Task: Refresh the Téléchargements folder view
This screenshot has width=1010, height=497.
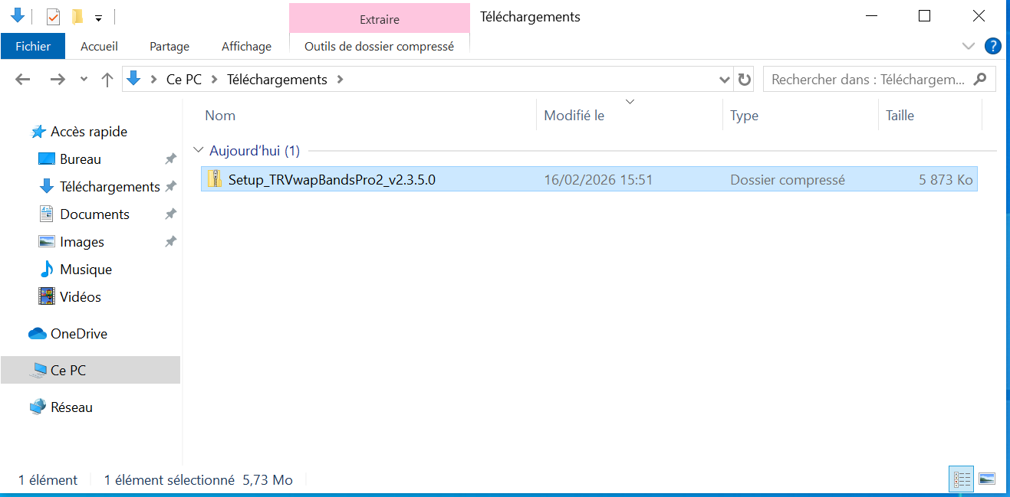Action: click(x=744, y=80)
